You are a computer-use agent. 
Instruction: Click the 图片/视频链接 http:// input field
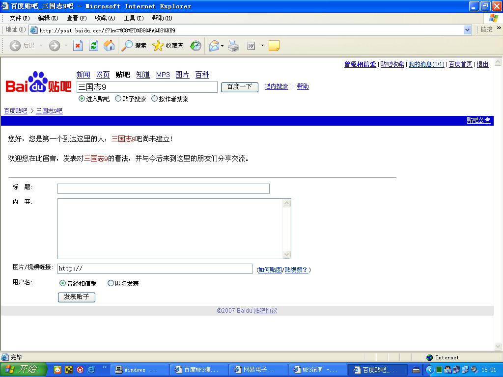[155, 269]
